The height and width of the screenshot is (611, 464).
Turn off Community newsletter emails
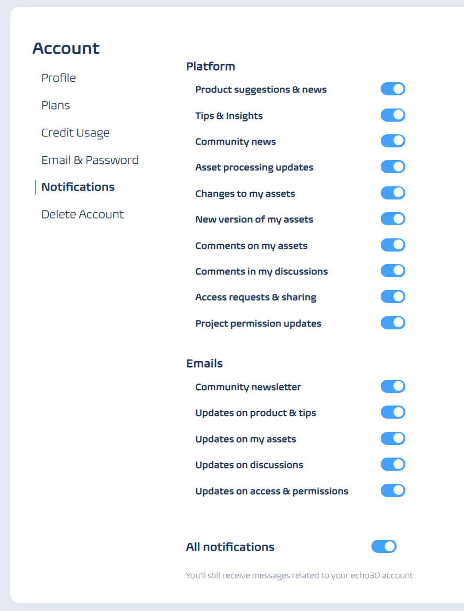click(393, 386)
